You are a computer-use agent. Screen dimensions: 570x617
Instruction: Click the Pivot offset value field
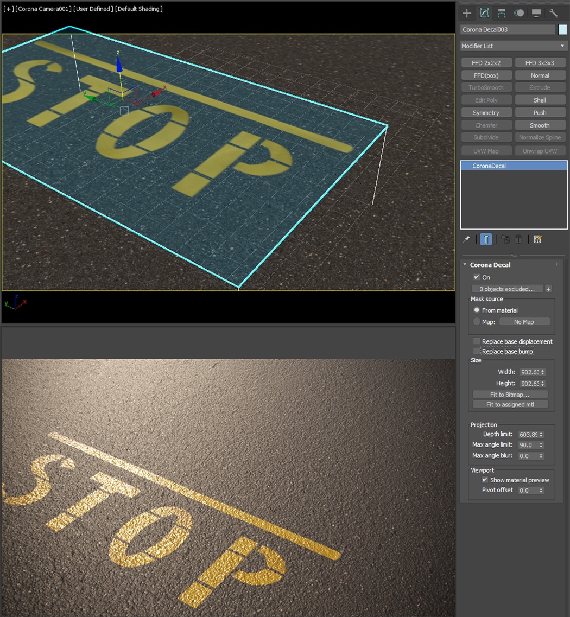pos(528,491)
